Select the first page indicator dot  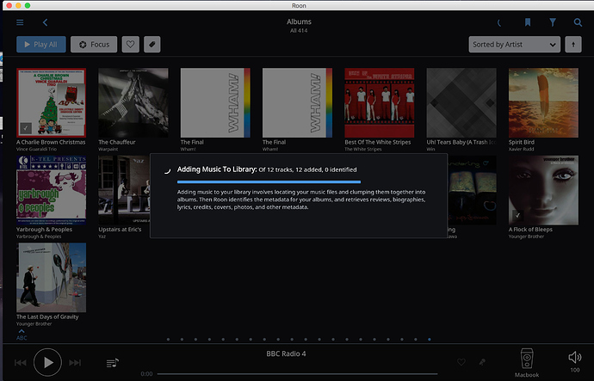pos(168,340)
